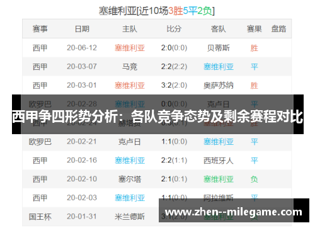This screenshot has height=228, width=315.
Task: Click the 主队 column header
Action: click(x=130, y=29)
